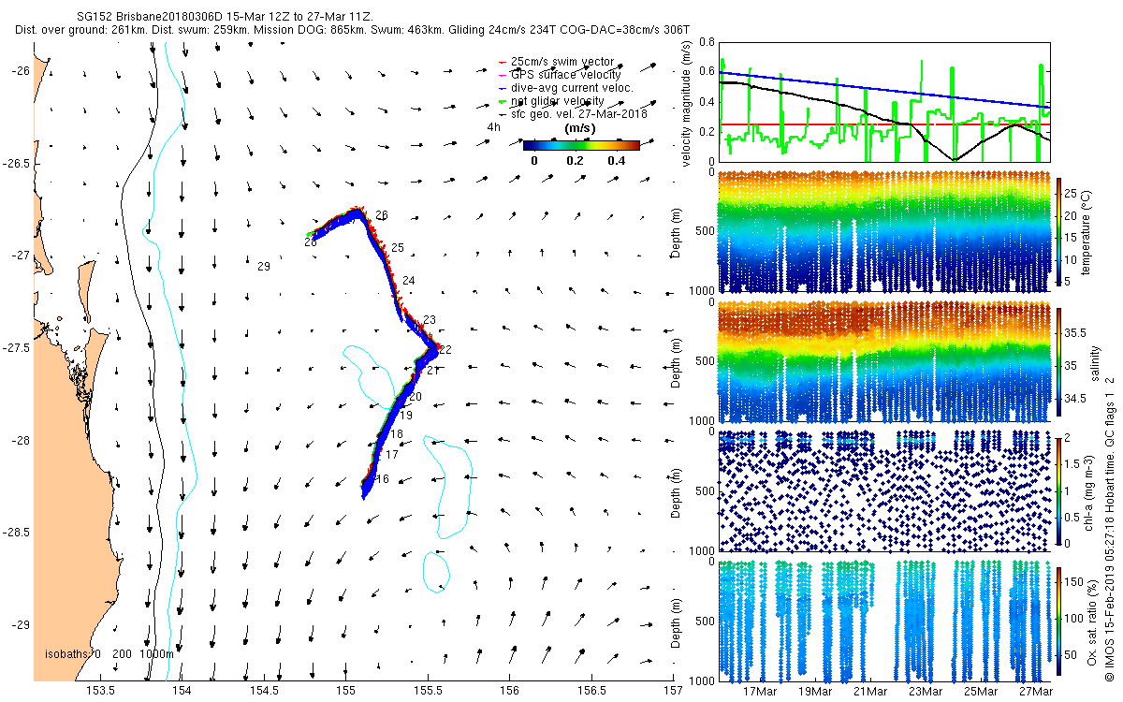Click the 17Mar date tick label
The height and width of the screenshot is (702, 1123).
pyautogui.click(x=759, y=692)
